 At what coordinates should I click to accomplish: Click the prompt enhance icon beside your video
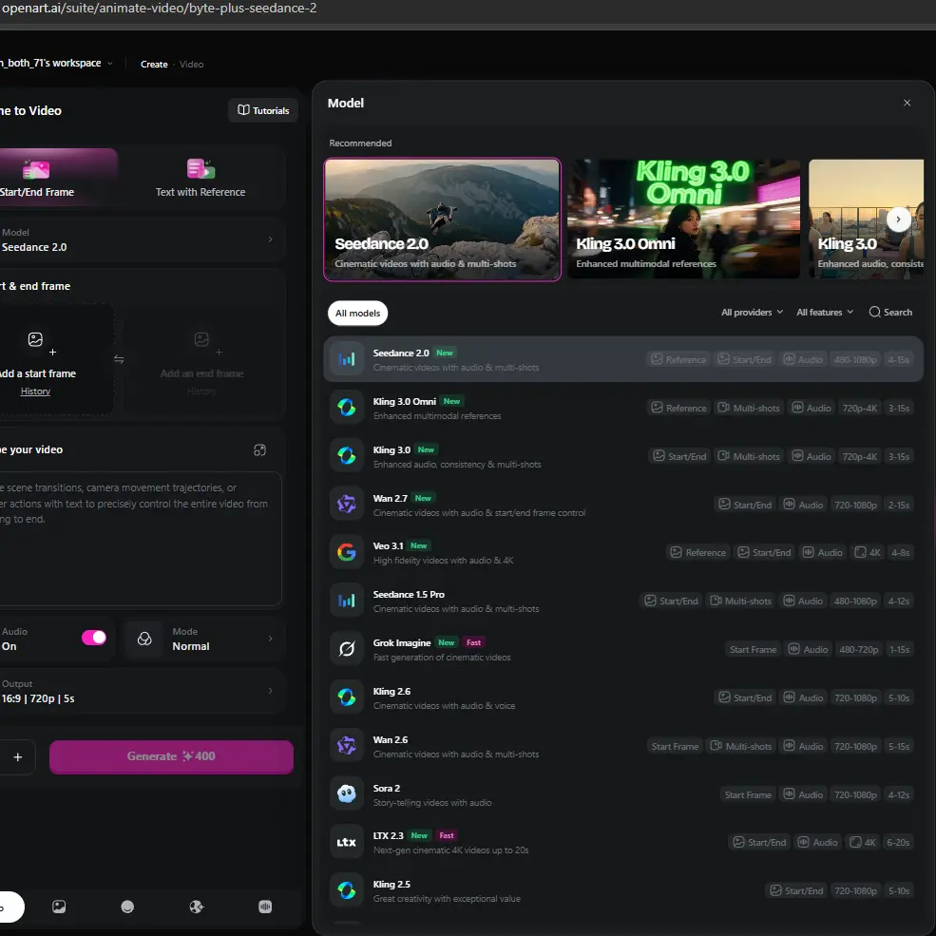(x=259, y=450)
